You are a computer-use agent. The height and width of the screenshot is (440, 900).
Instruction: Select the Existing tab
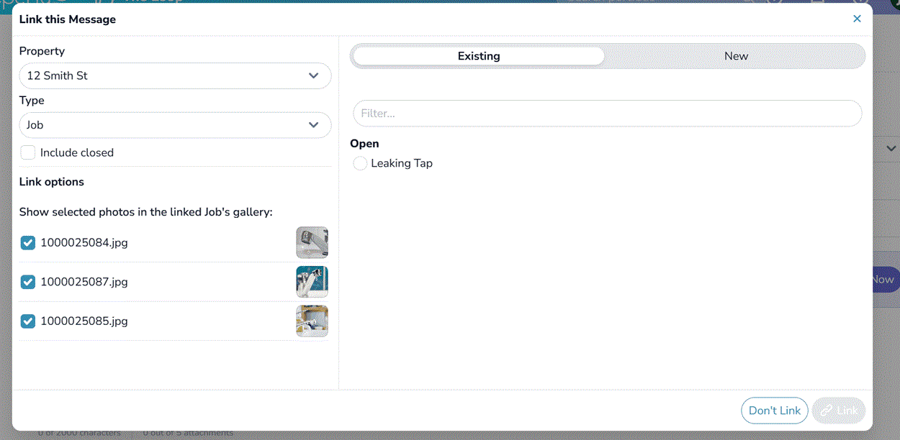[x=478, y=55]
